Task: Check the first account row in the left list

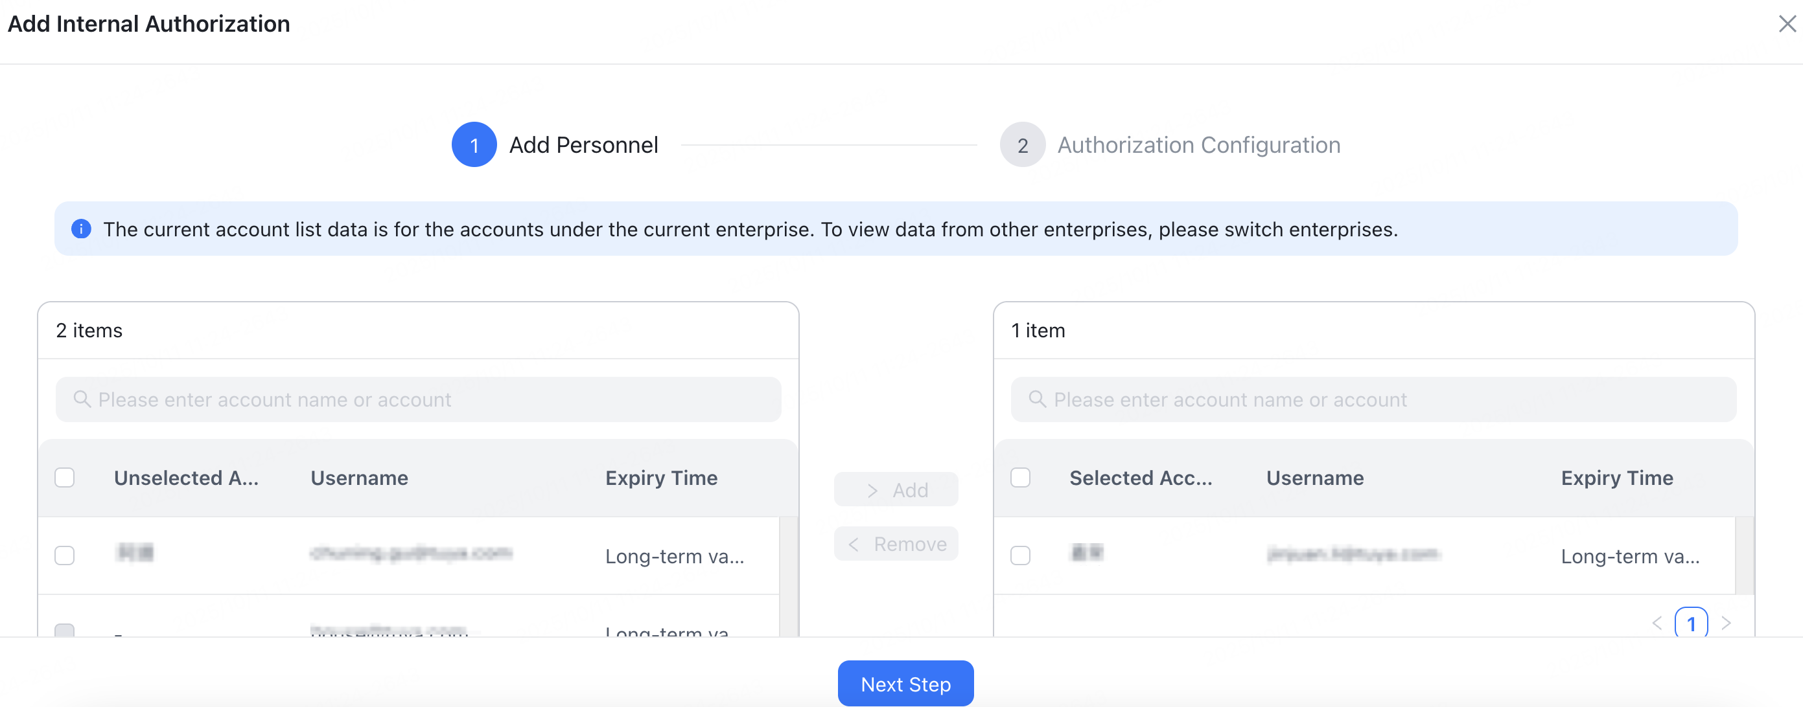Action: point(64,555)
